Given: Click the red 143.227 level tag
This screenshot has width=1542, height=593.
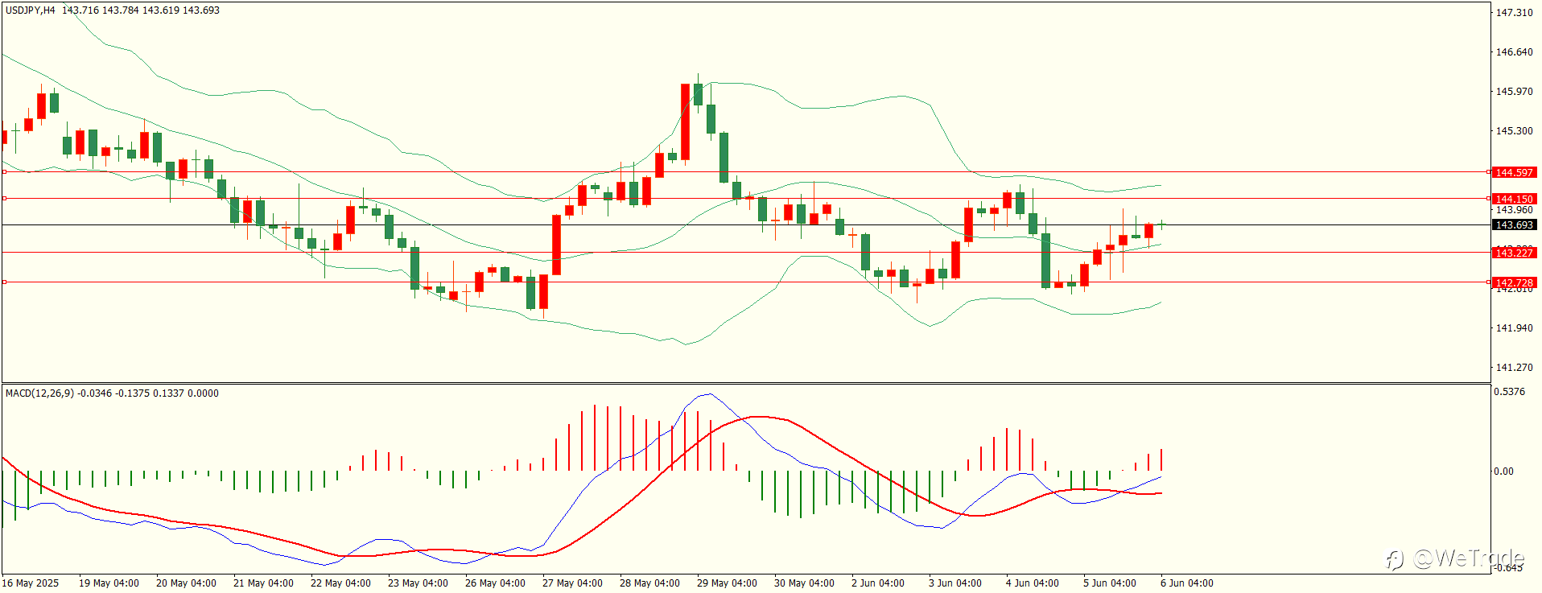Looking at the screenshot, I should pos(1514,253).
